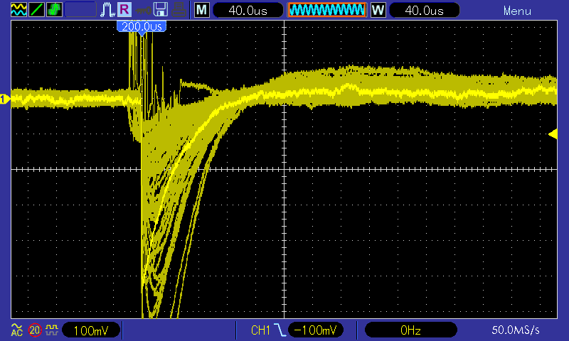Click the dual-waveform YT display icon

(18, 10)
